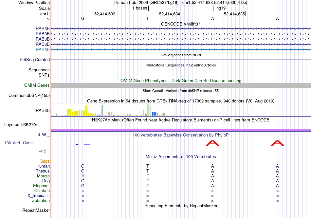Click the purple Layered H3K27Ac signal bar
The width and height of the screenshot is (311, 218).
[181, 130]
